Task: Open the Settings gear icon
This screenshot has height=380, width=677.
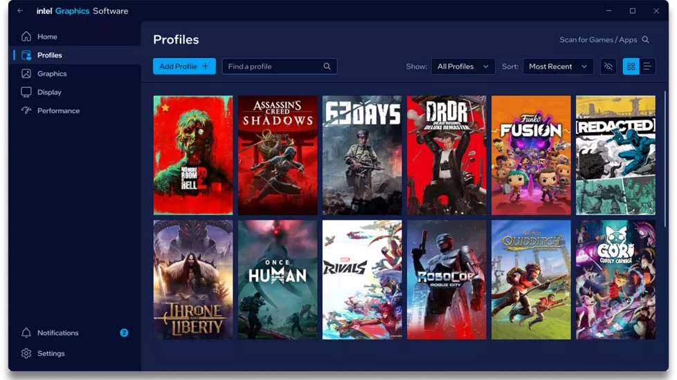Action: (x=26, y=353)
